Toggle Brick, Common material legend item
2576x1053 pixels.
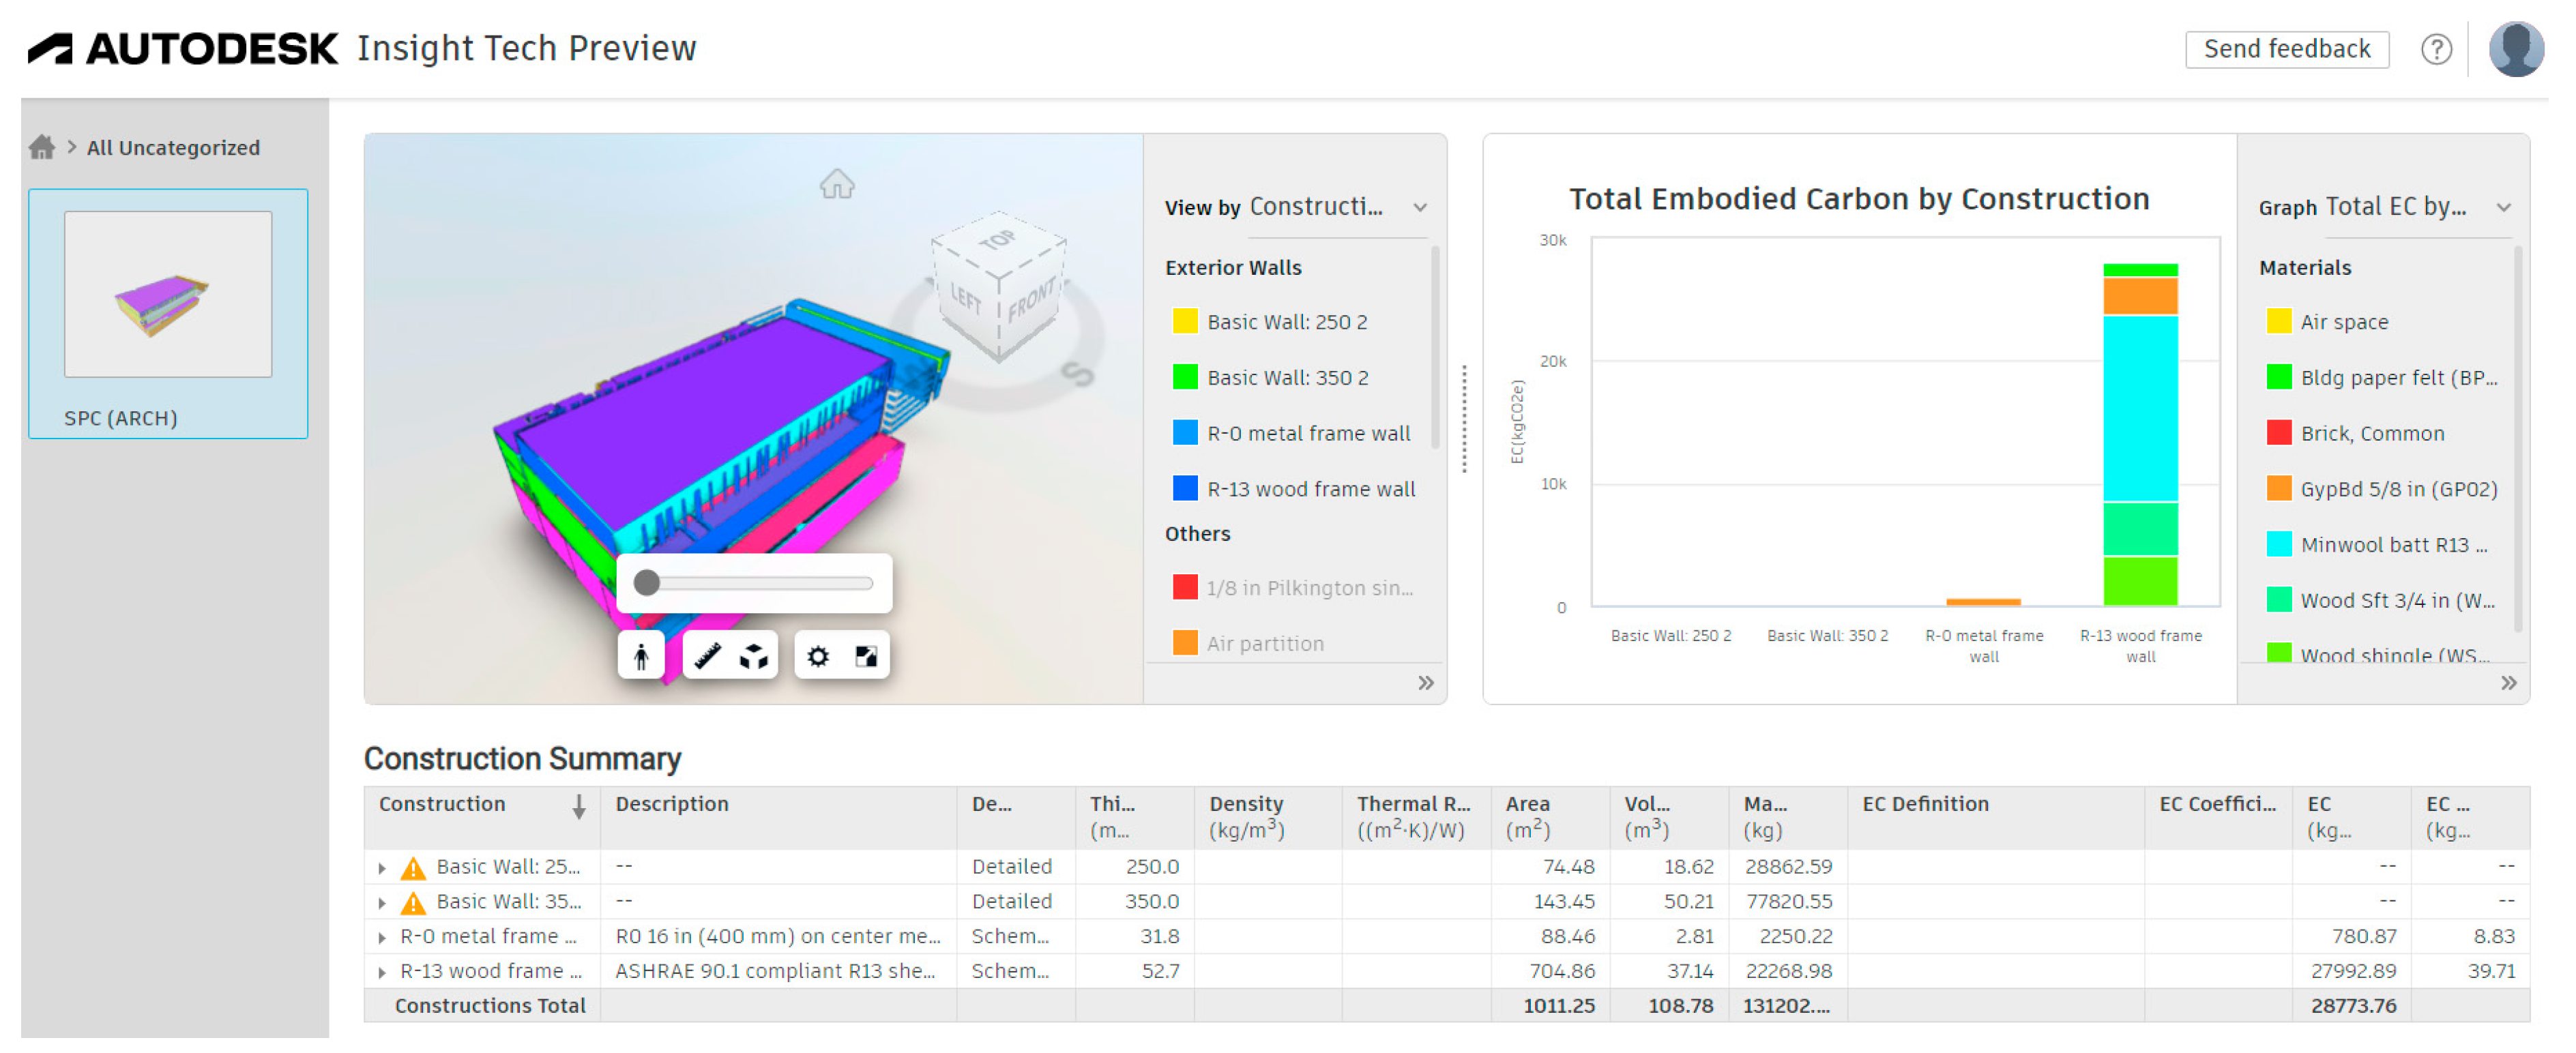click(2371, 433)
